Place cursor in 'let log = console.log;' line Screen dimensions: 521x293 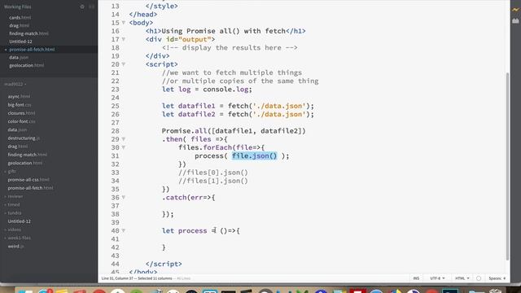(x=207, y=90)
